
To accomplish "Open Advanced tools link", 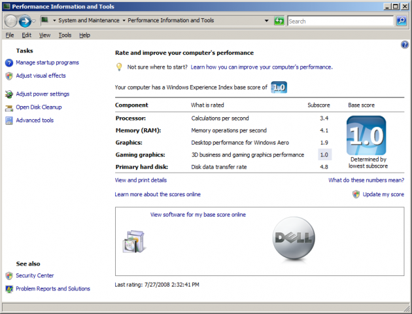I will (35, 120).
